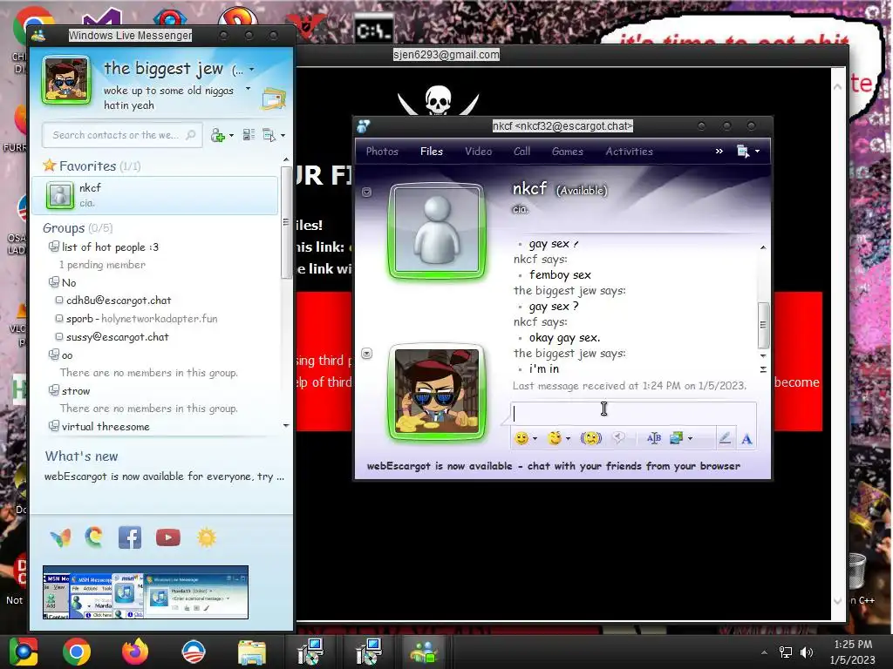Launch Firefox from the taskbar

pyautogui.click(x=135, y=652)
